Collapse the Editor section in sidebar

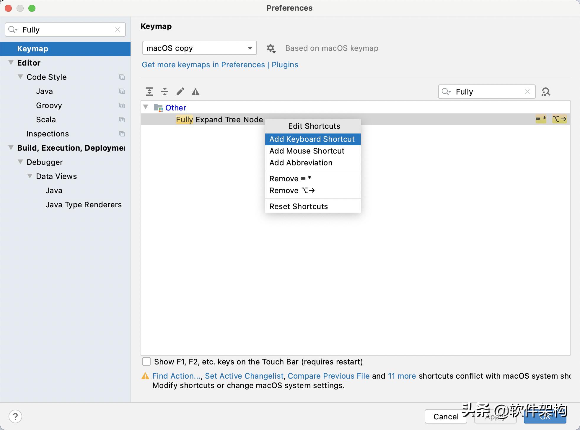coord(10,62)
